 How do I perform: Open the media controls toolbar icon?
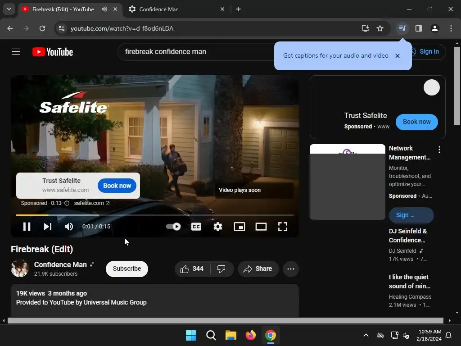[402, 28]
